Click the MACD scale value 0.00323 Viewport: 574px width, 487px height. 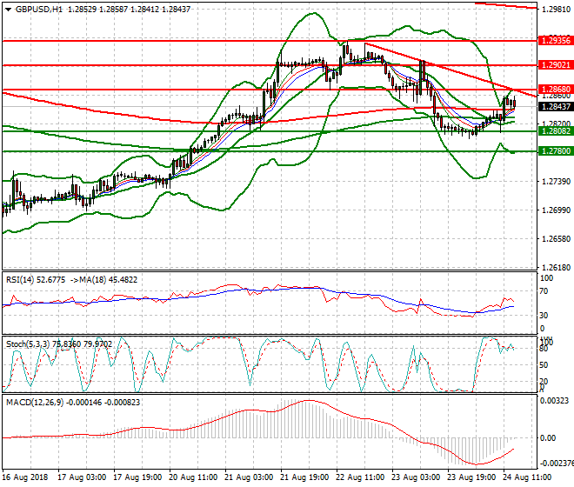[x=554, y=401]
